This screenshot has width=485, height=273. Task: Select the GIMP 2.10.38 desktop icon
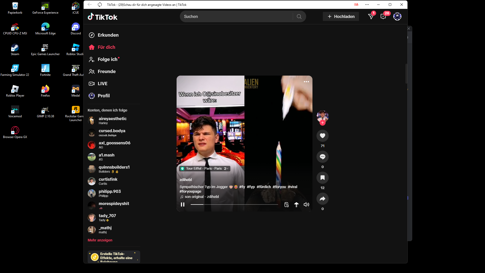coord(45,112)
